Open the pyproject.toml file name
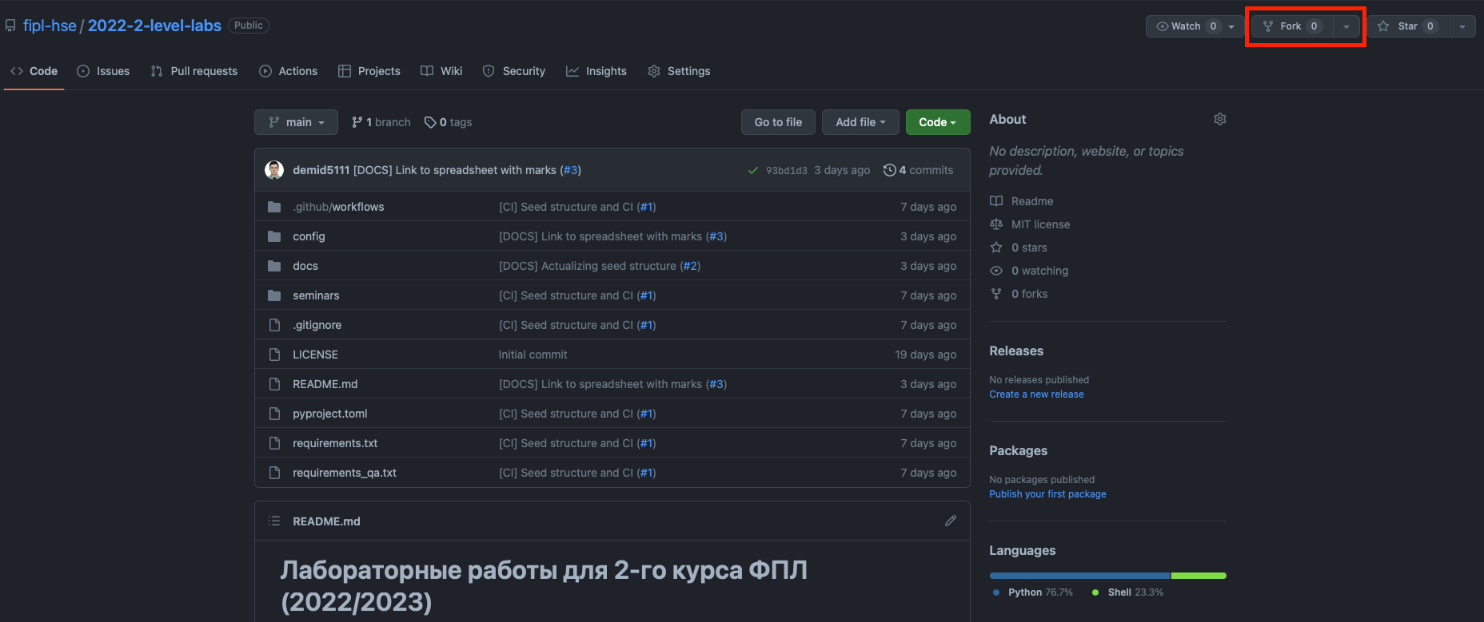Viewport: 1484px width, 622px height. click(x=330, y=414)
